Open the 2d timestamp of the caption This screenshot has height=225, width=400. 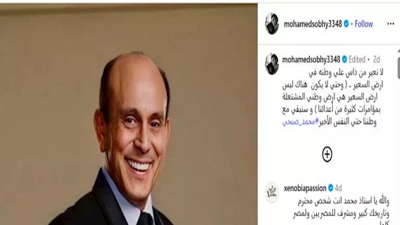coord(377,59)
